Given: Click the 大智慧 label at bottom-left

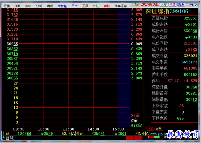Looking at the screenshot, I should tap(8, 138).
